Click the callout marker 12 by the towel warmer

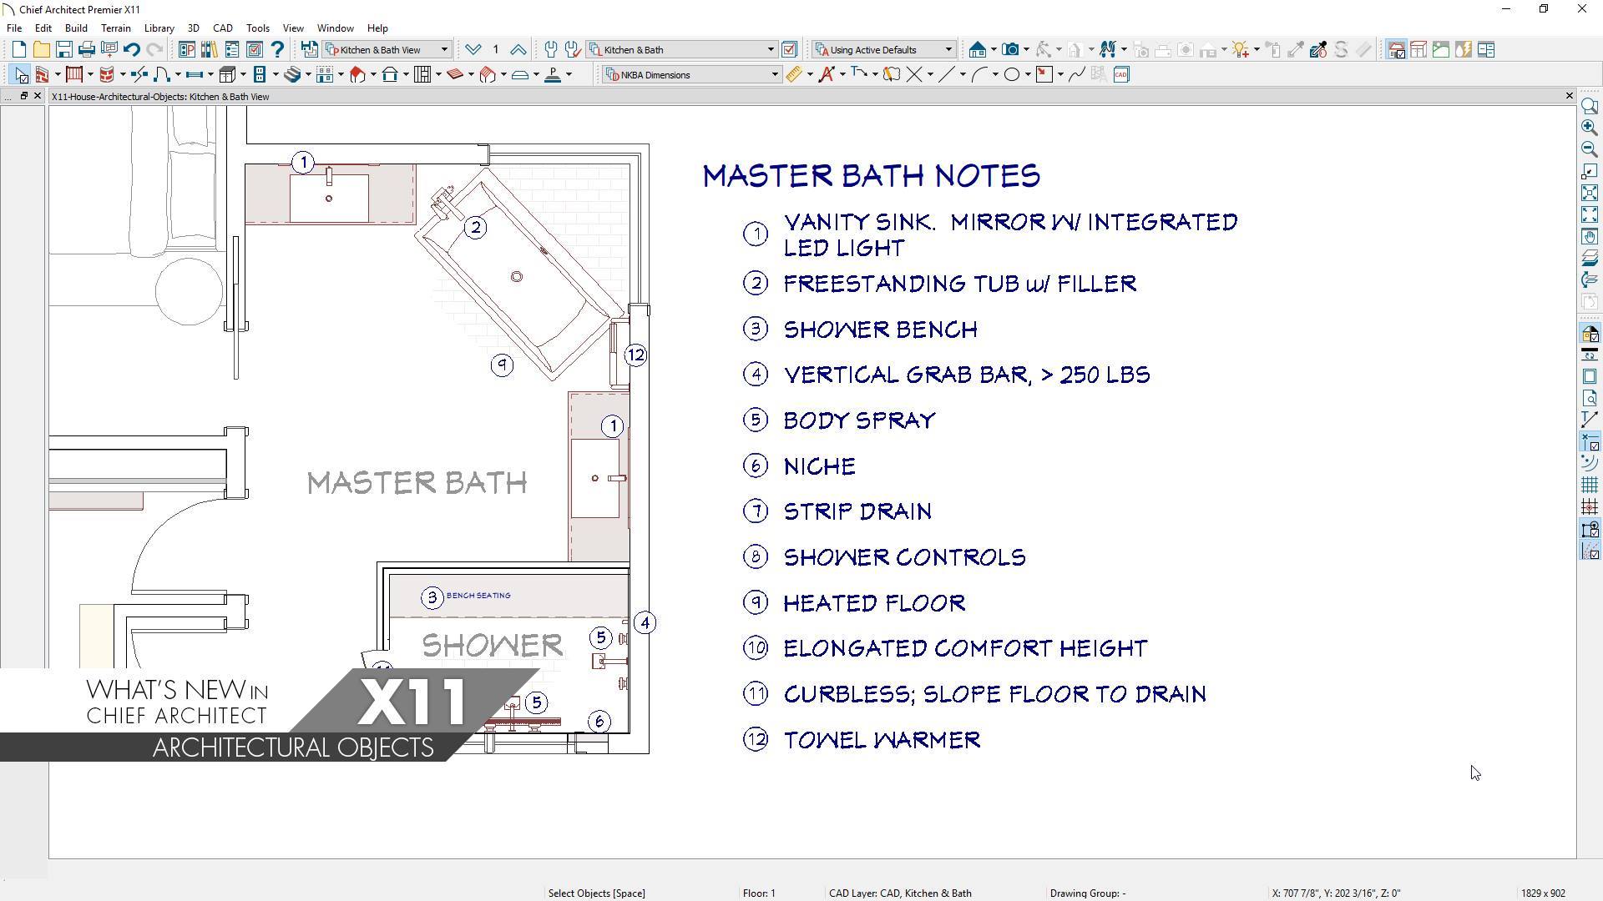(636, 355)
